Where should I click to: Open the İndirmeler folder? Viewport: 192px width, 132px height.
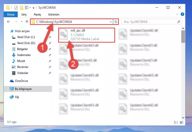pyautogui.click(x=24, y=55)
